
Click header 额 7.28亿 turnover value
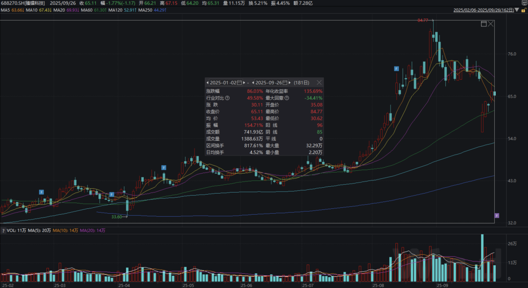pos(303,3)
